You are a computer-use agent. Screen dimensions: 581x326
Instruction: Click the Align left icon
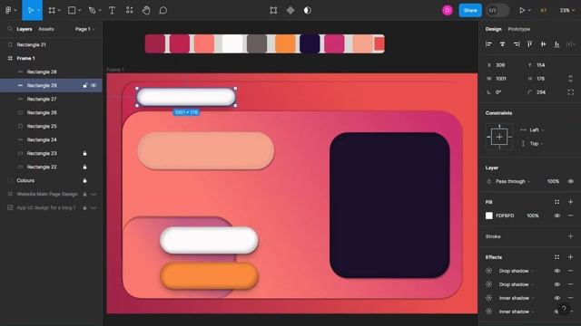pyautogui.click(x=488, y=44)
